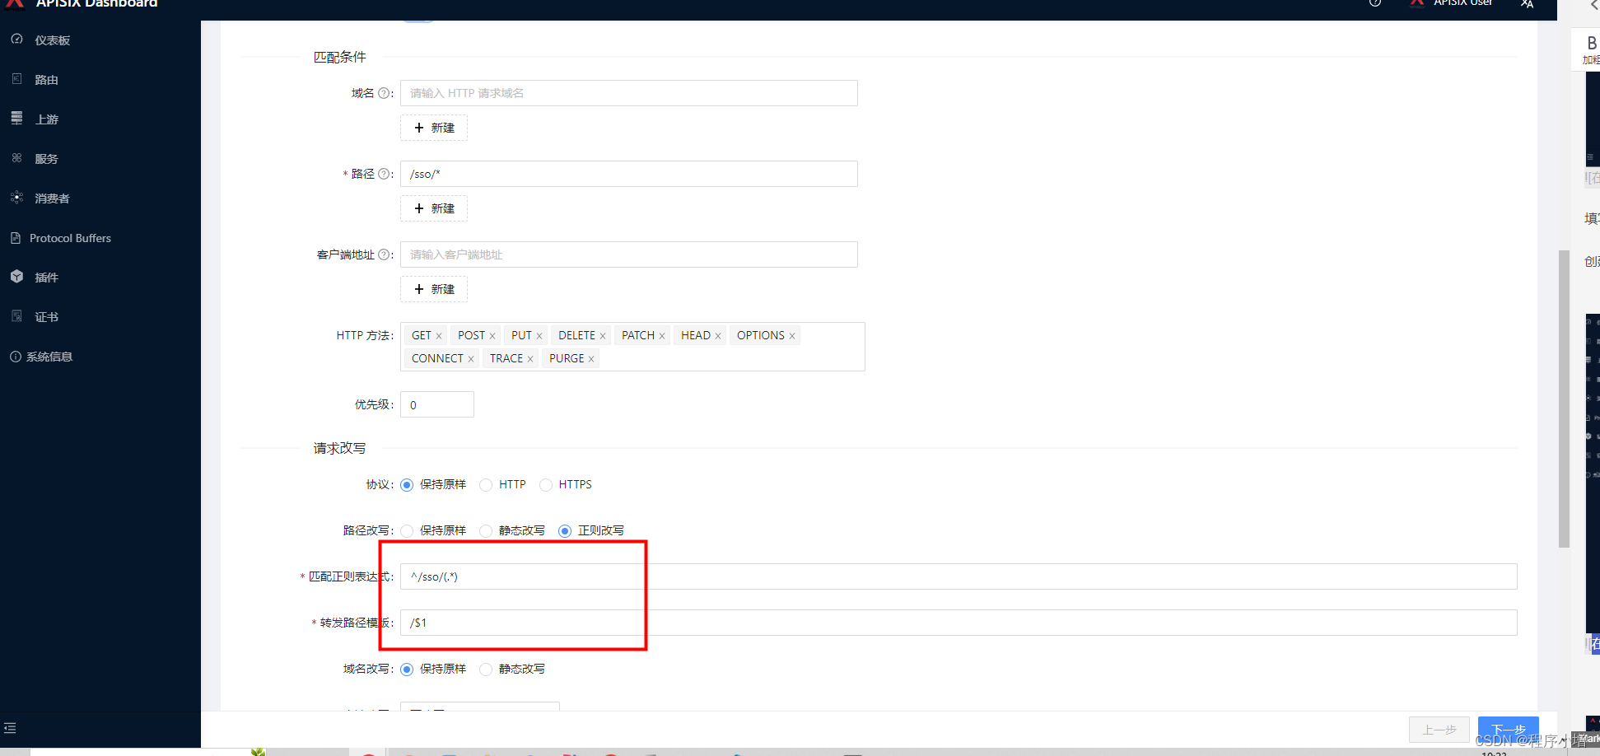Click the 下一步 next step button

[1508, 730]
